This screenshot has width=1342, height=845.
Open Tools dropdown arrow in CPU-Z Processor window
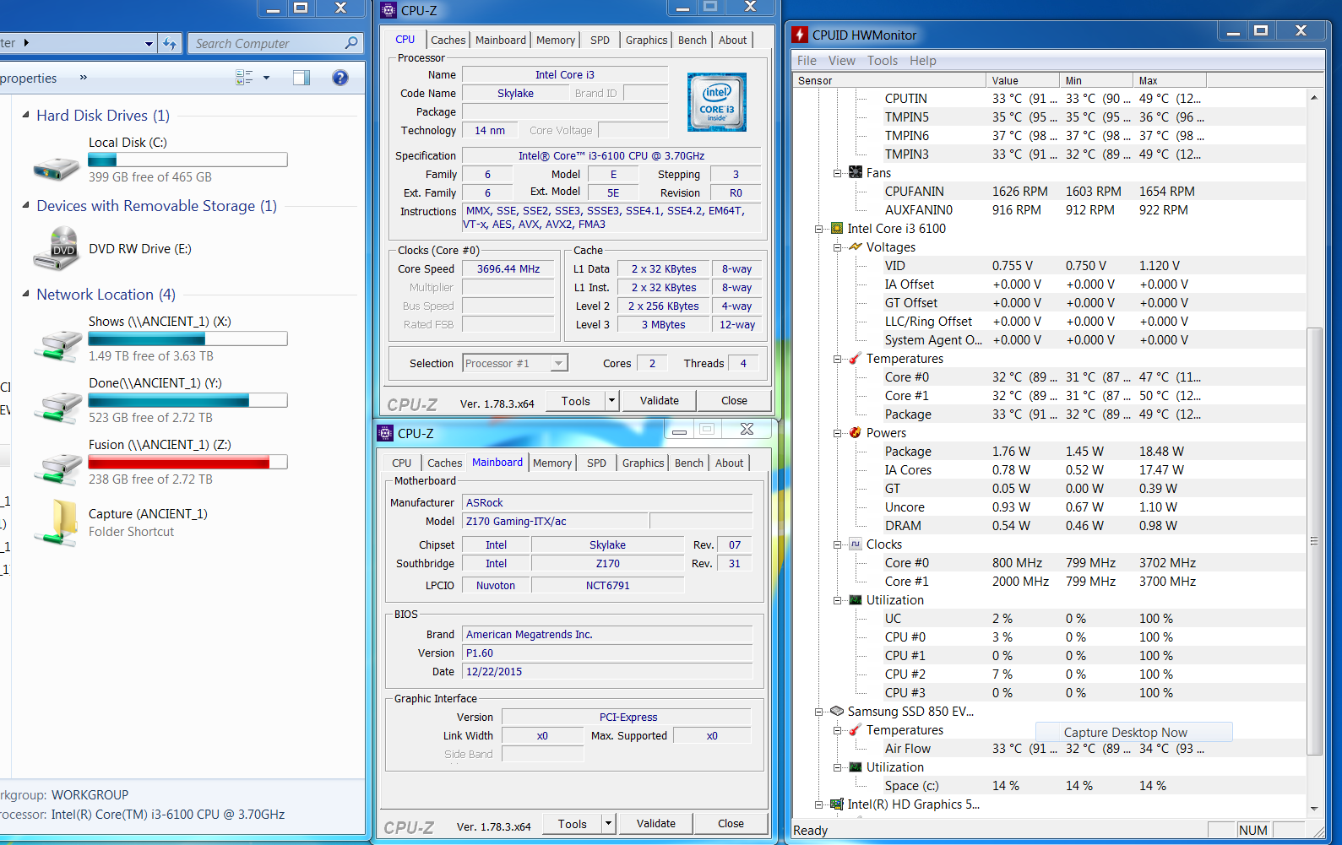[612, 400]
